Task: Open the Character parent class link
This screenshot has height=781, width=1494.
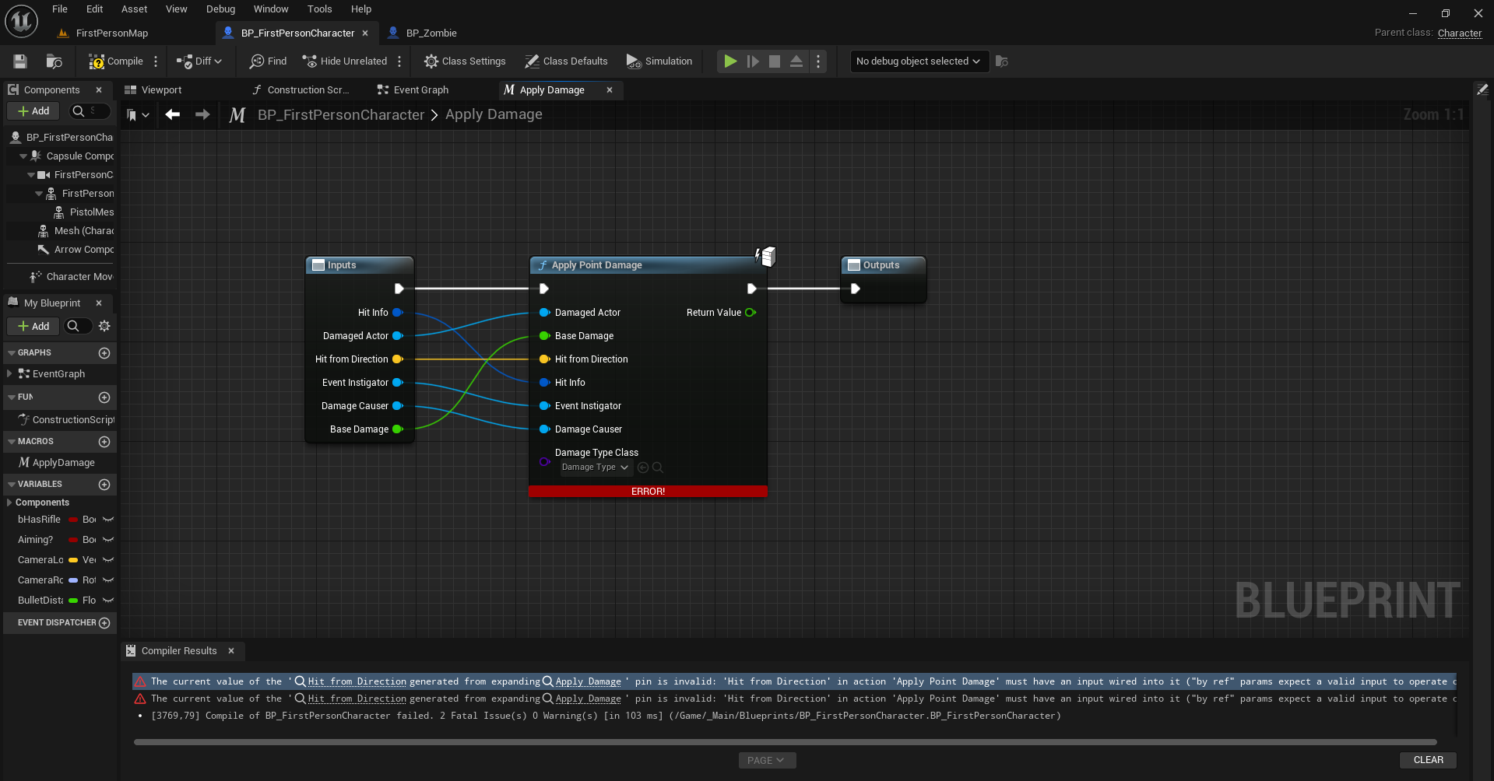Action: (1460, 33)
